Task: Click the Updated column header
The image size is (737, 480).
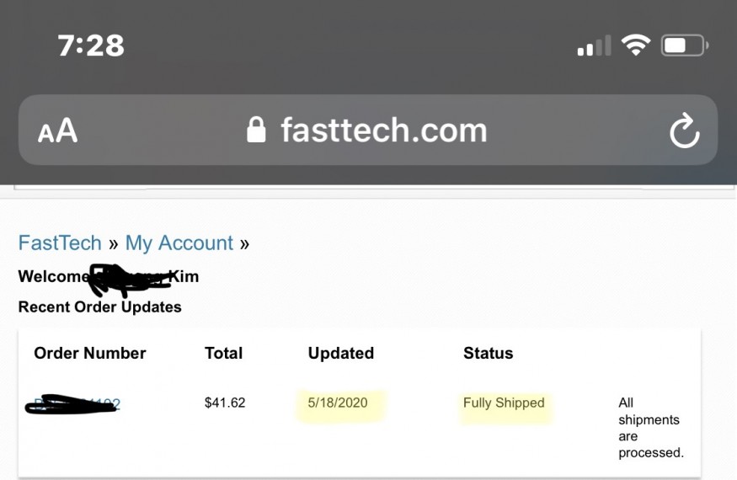Action: pyautogui.click(x=341, y=353)
